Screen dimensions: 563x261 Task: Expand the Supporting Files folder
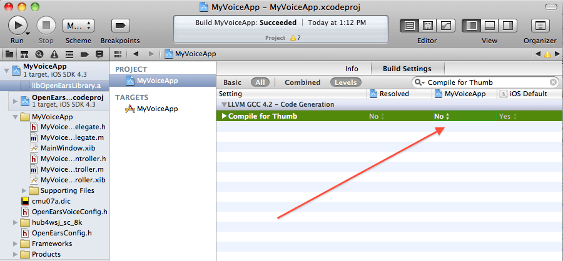point(25,190)
